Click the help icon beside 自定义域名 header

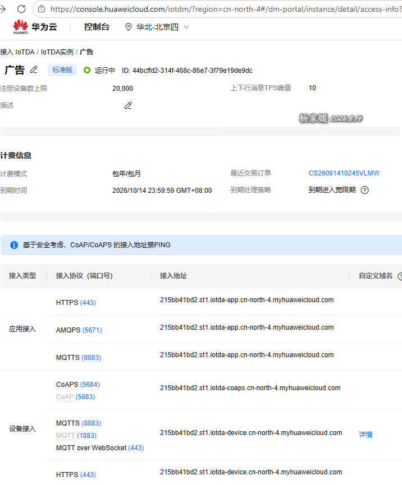[x=400, y=276]
